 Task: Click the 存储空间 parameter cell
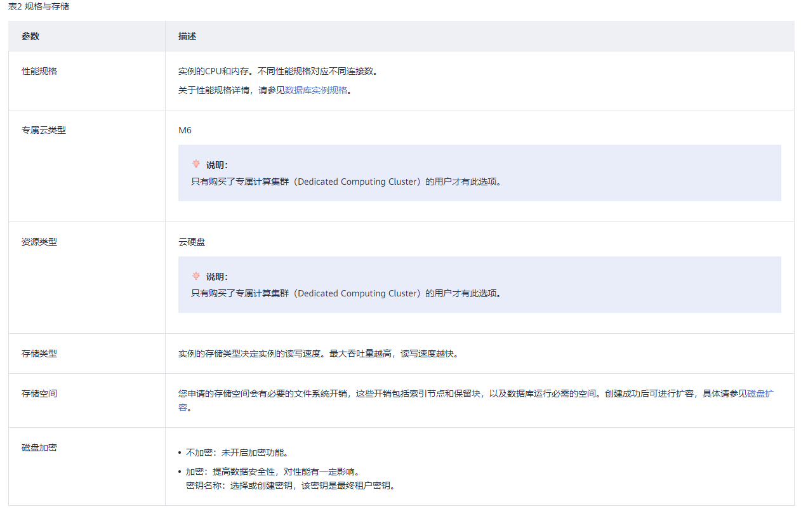(87, 400)
